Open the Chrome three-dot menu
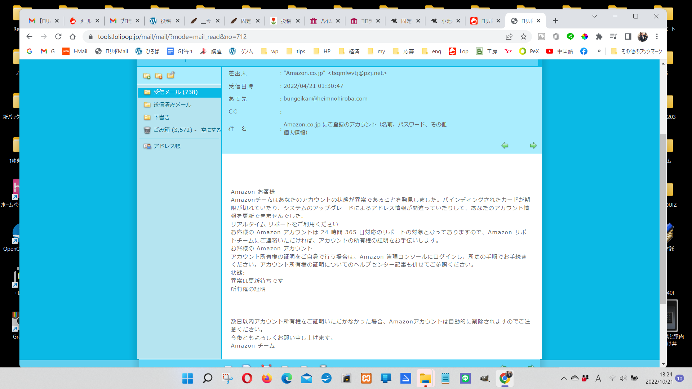 point(657,37)
